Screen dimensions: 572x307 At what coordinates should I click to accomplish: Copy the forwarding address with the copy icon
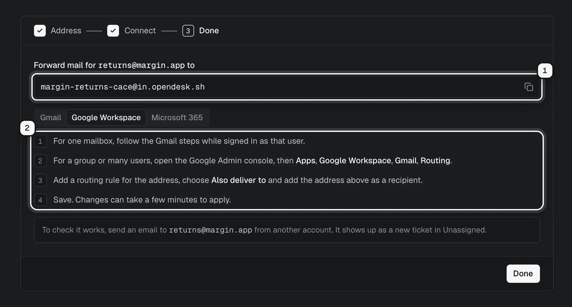pos(529,87)
